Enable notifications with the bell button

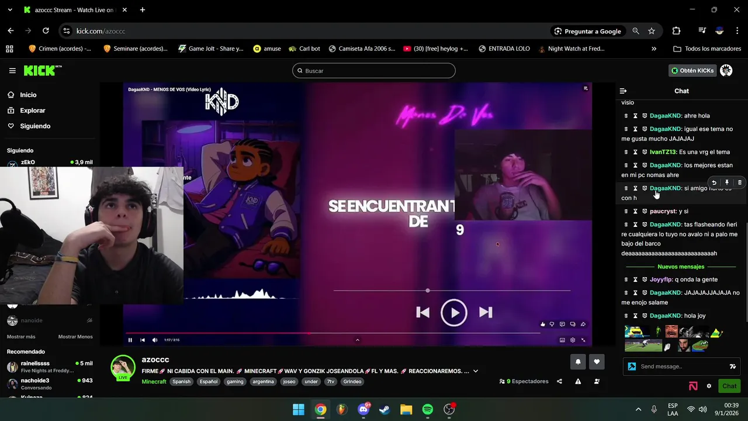click(x=578, y=362)
